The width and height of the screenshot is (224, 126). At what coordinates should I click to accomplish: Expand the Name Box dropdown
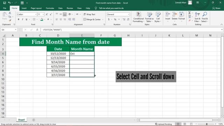pyautogui.click(x=15, y=30)
